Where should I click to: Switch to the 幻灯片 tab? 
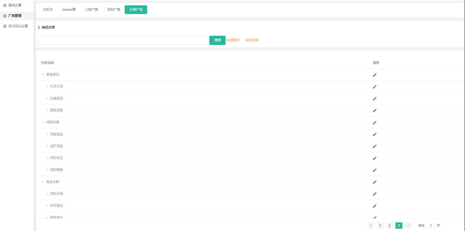48,10
